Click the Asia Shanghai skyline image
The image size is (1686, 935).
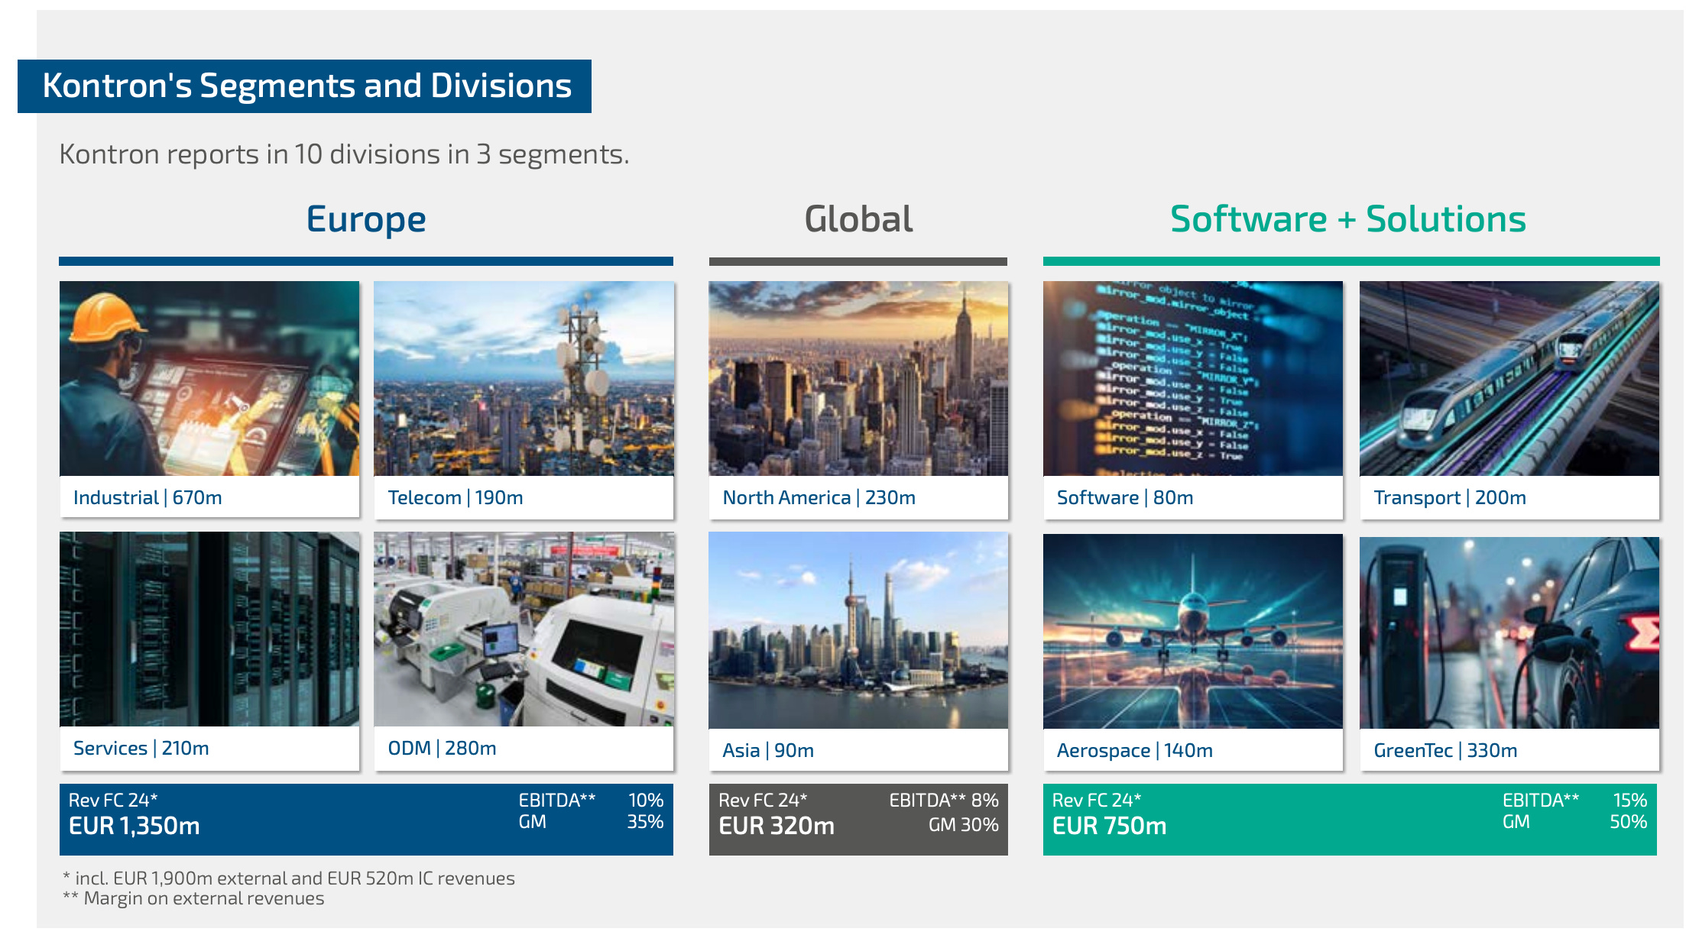coord(858,630)
